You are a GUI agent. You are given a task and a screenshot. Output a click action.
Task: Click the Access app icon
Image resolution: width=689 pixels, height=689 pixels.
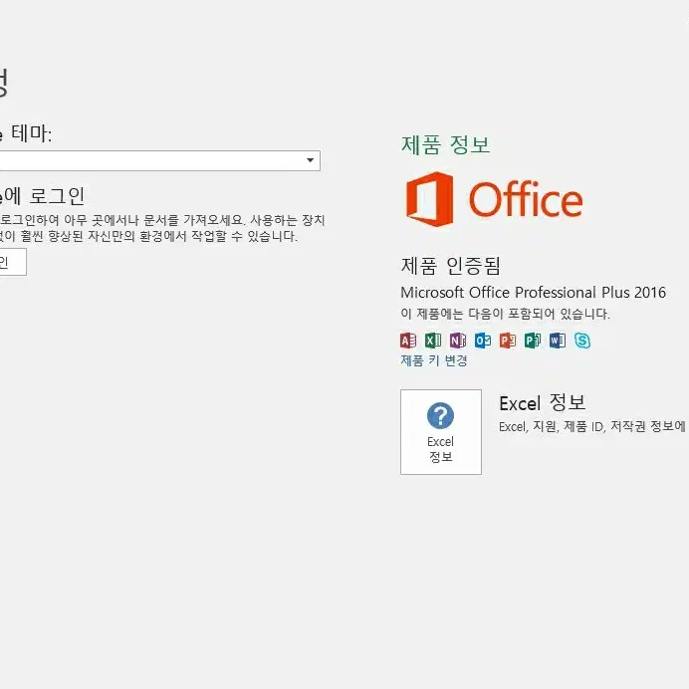408,341
